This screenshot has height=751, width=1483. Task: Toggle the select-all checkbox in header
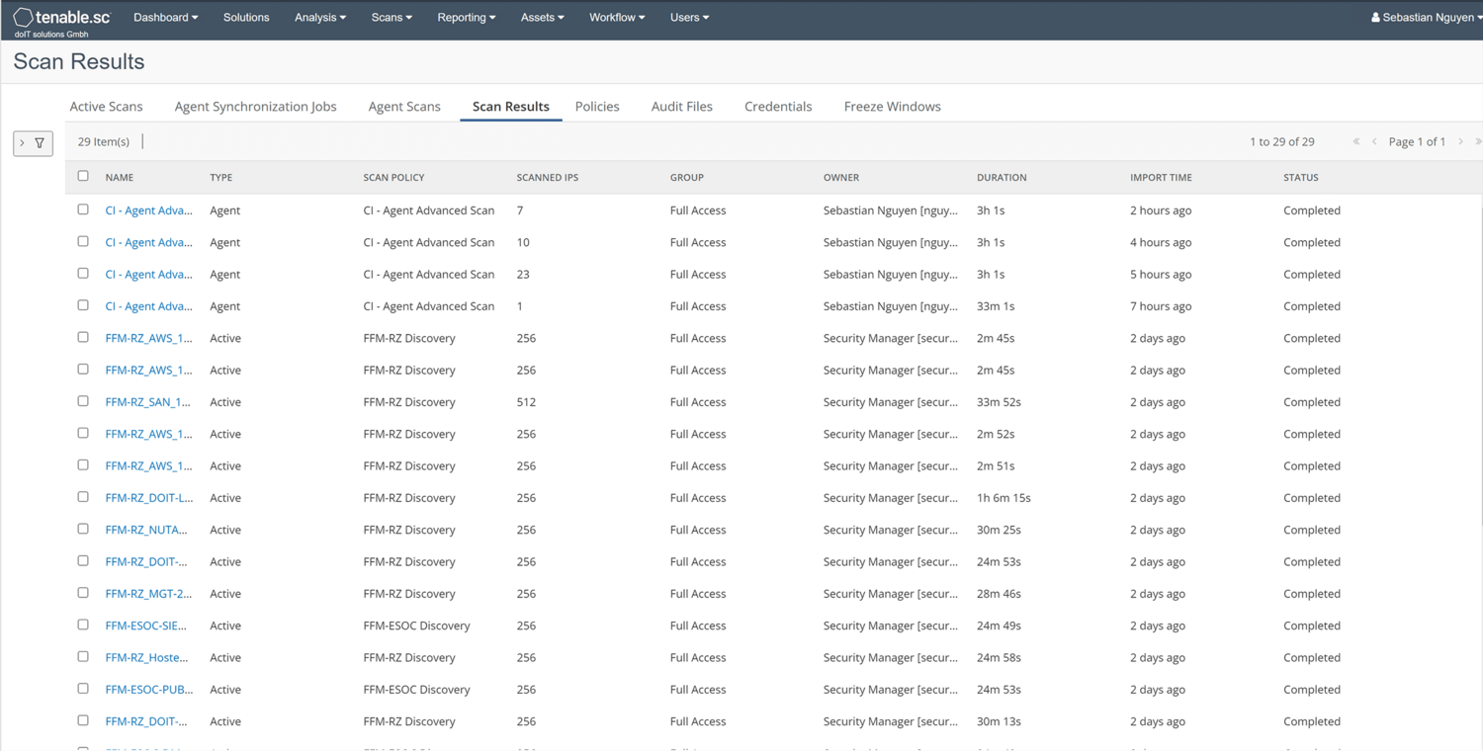click(83, 176)
